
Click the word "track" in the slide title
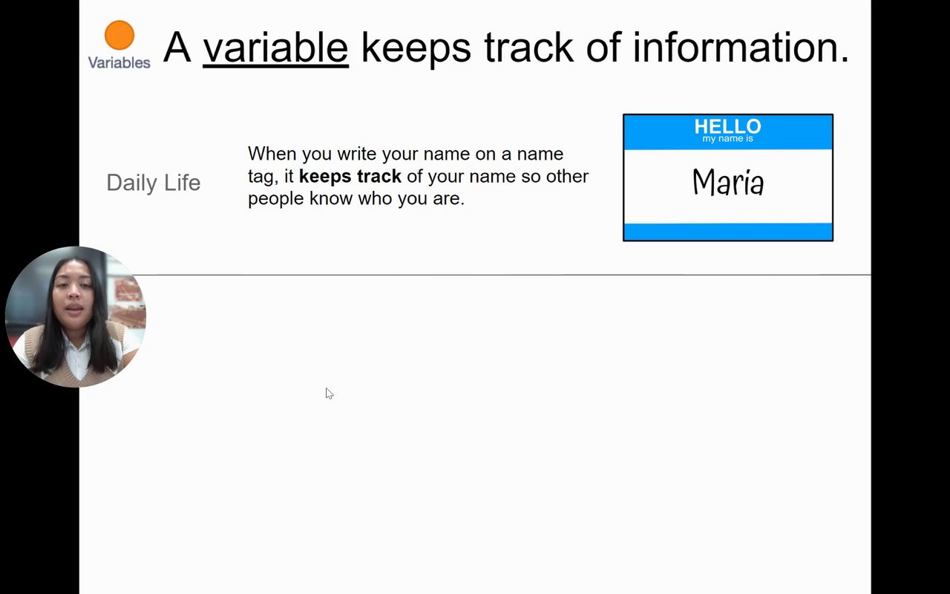528,48
